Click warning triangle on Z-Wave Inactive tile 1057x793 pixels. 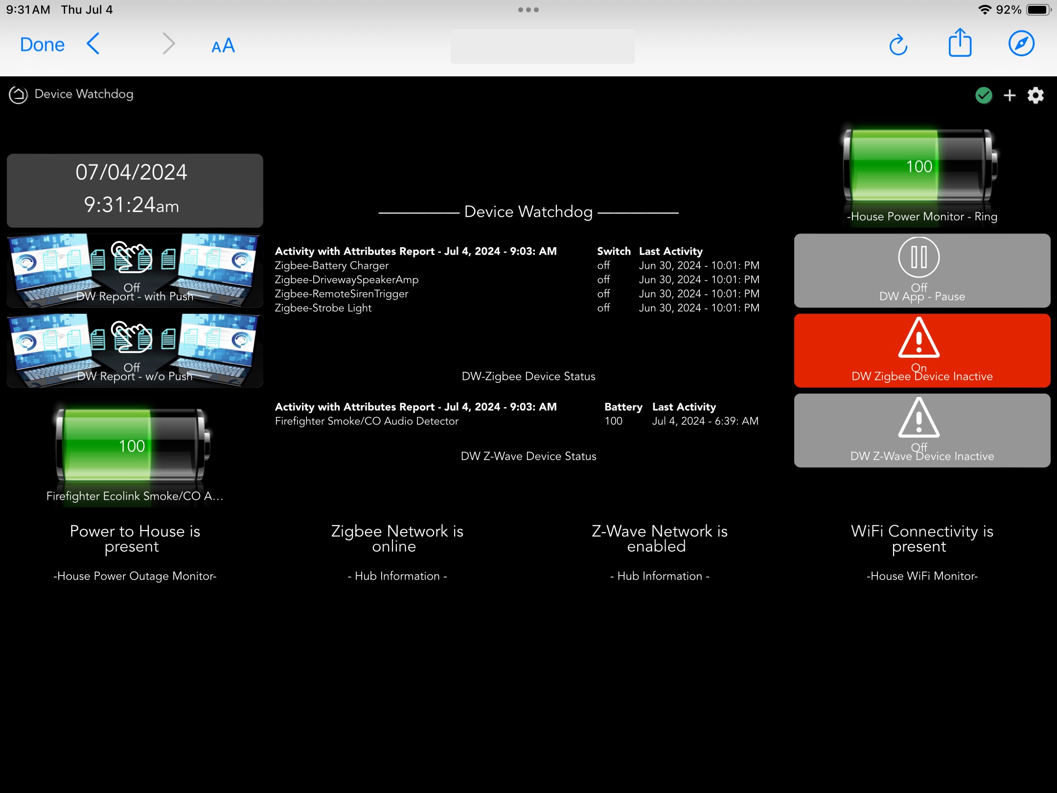pos(919,418)
